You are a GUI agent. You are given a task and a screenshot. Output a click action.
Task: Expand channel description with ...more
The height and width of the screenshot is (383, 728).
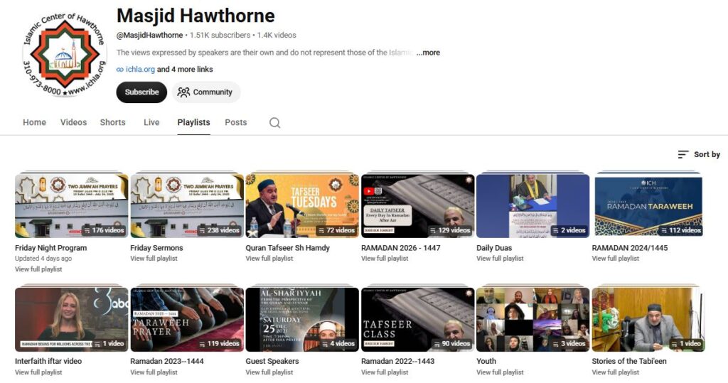pos(428,53)
